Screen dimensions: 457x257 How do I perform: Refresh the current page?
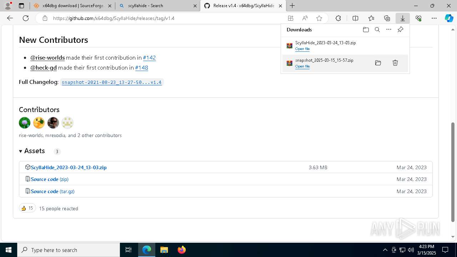(x=26, y=18)
